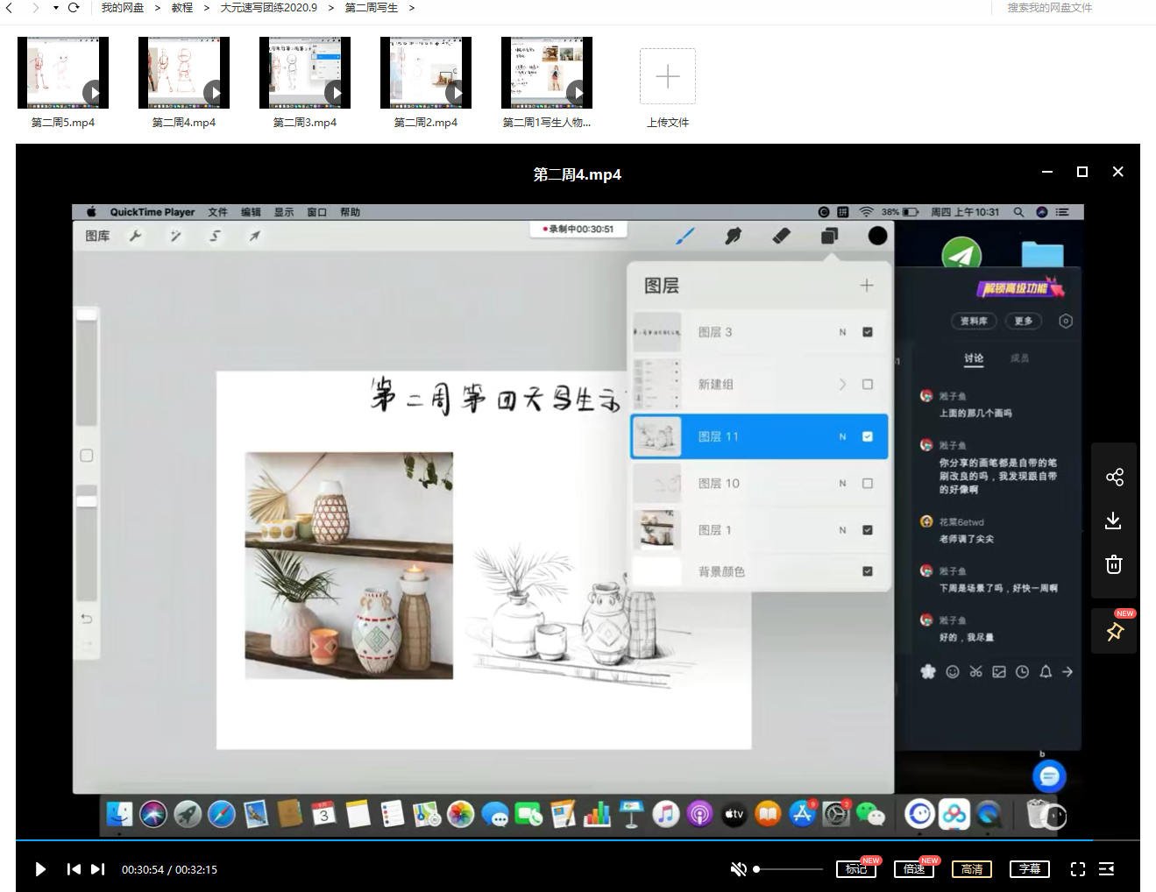
Task: Skip to the next video
Action: pyautogui.click(x=98, y=869)
